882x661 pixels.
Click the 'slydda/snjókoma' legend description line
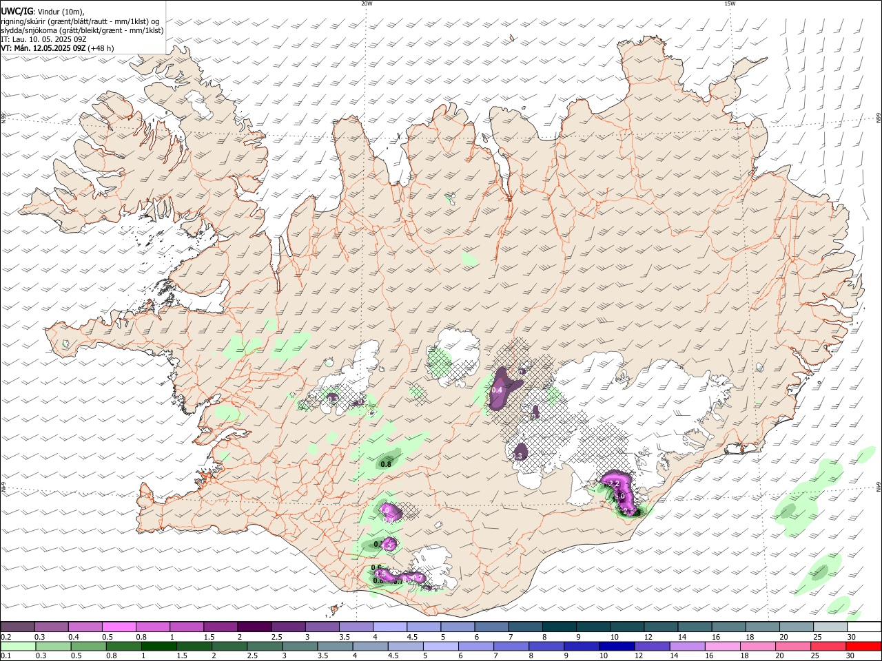tap(82, 30)
